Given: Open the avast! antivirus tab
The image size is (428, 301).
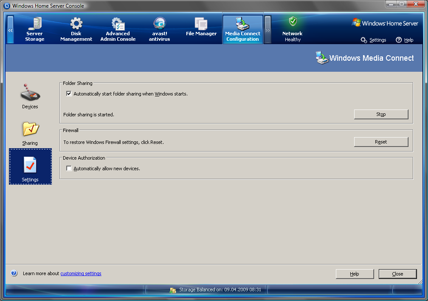Looking at the screenshot, I should point(159,29).
